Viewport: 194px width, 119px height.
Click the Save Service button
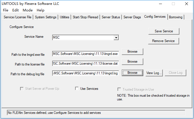[164, 31]
